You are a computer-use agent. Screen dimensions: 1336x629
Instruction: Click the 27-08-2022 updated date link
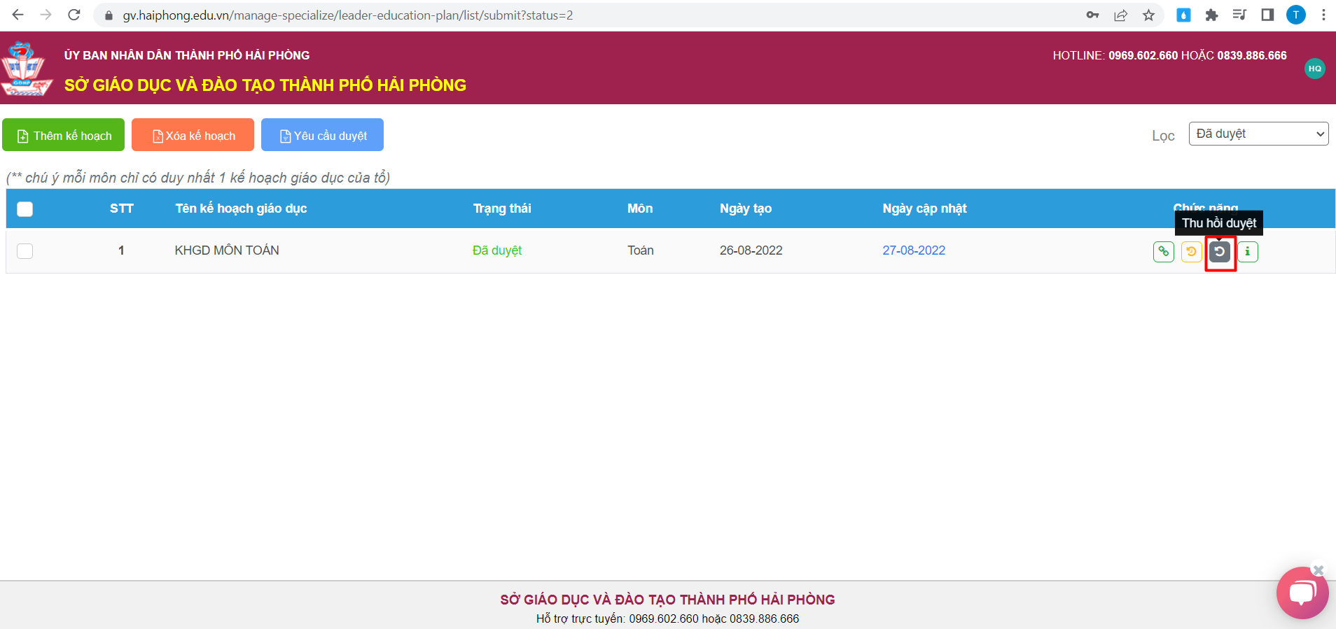(x=914, y=250)
